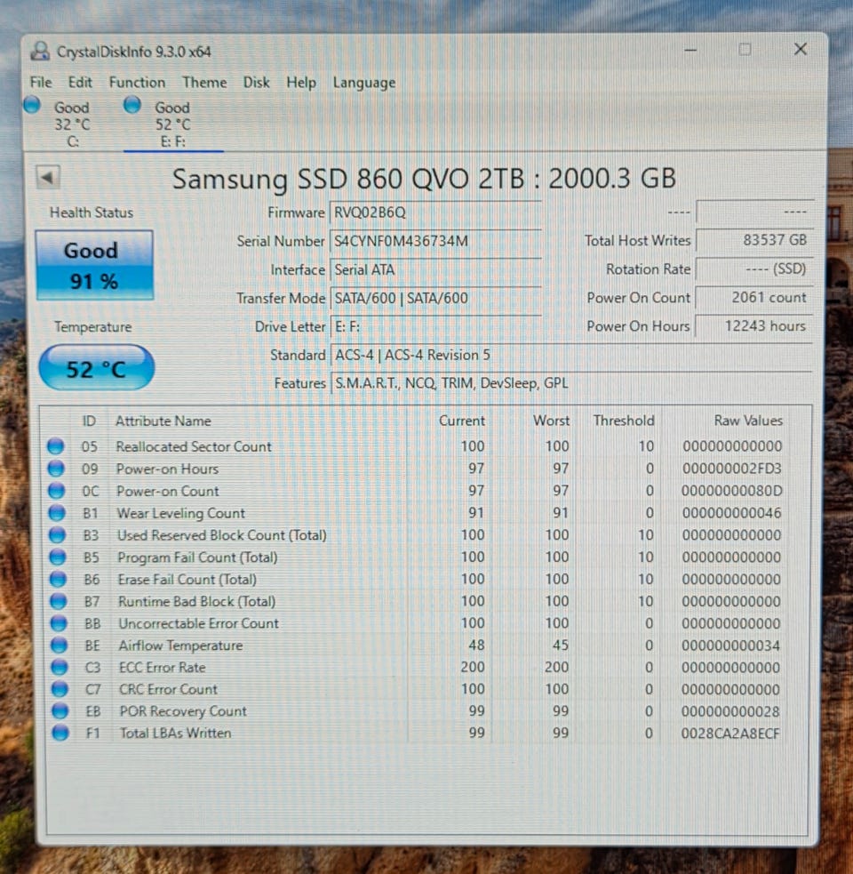This screenshot has height=874, width=853.
Task: Click the Raw Values column header
Action: (748, 421)
